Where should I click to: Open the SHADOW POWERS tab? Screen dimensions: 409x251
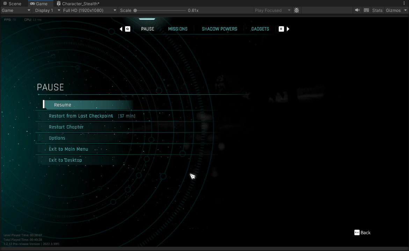219,29
